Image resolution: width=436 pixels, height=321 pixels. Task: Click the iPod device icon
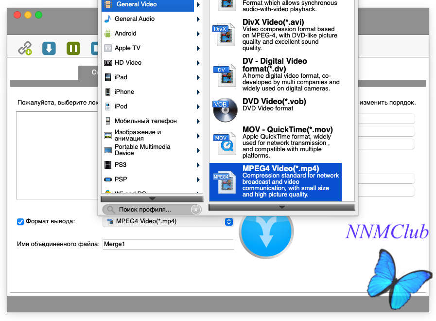coord(108,107)
